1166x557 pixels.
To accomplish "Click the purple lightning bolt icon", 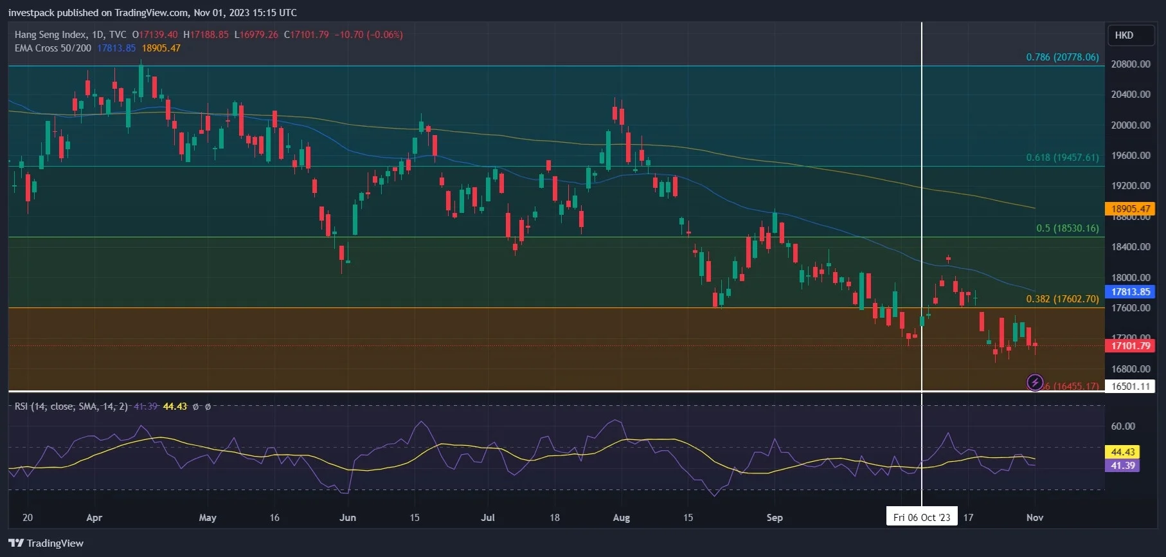I will 1035,383.
